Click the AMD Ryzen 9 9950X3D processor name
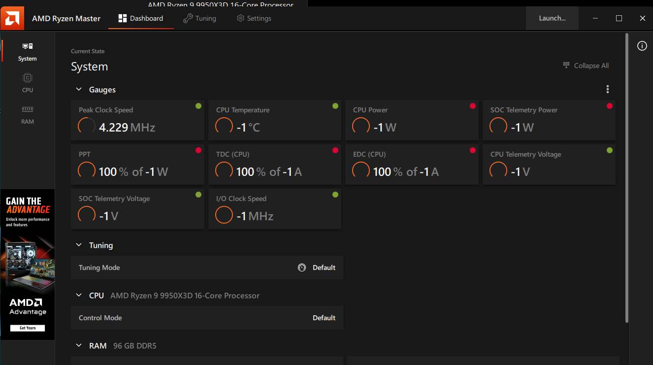Viewport: 653px width, 365px height. (185, 296)
